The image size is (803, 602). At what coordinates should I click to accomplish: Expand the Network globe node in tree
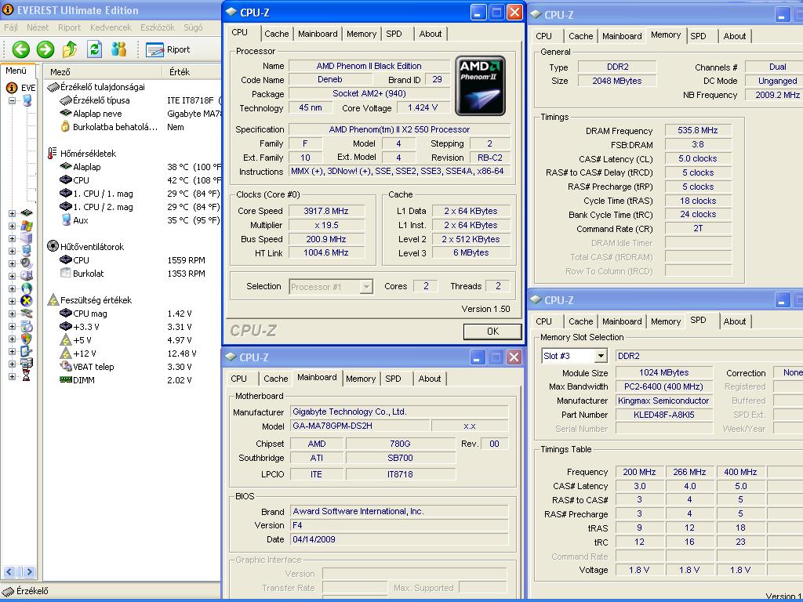pyautogui.click(x=12, y=288)
